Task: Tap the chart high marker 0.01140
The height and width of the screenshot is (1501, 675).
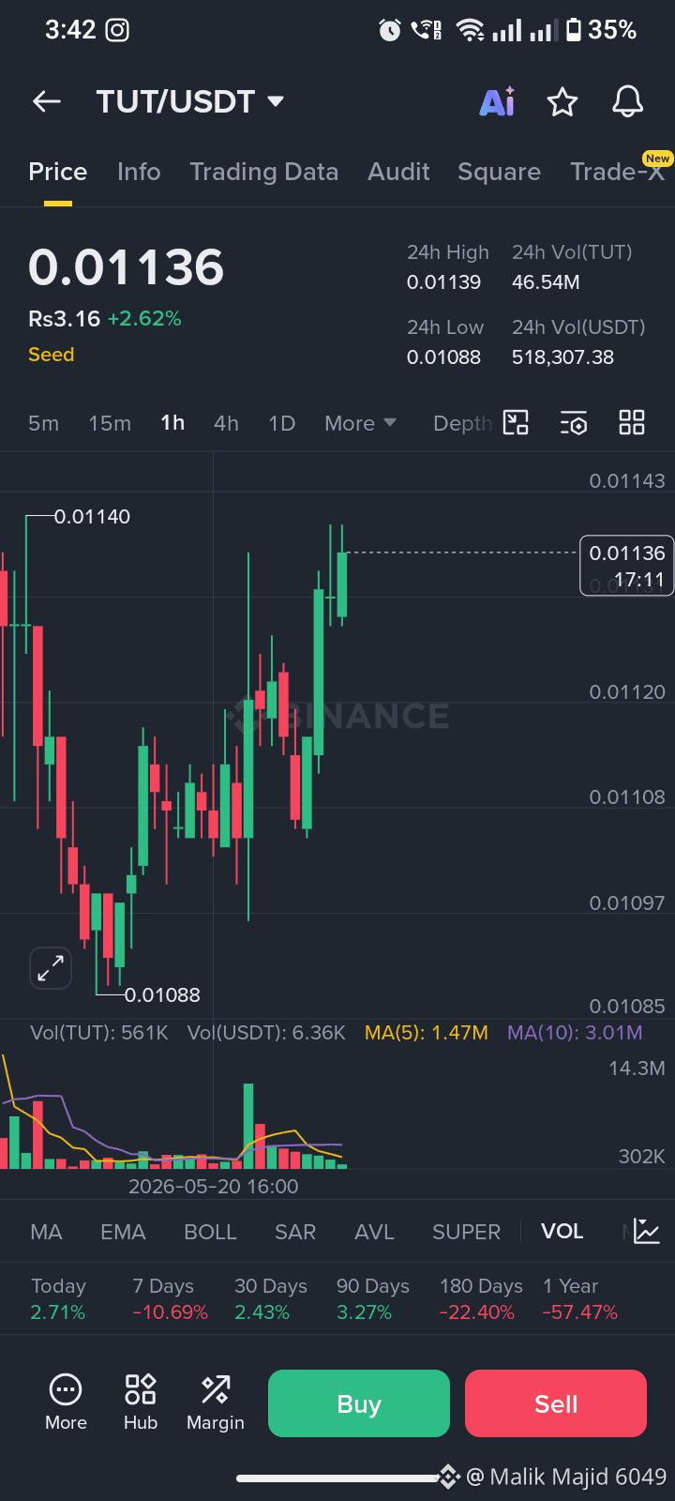Action: [x=92, y=517]
